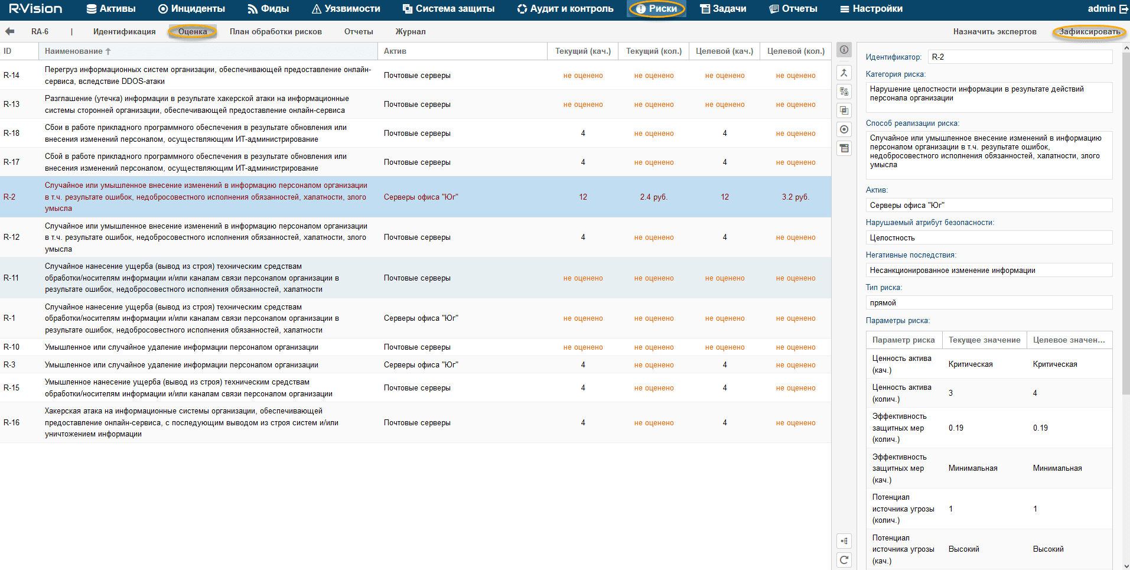The image size is (1130, 570).
Task: Switch to the Идентификация tab
Action: (125, 32)
